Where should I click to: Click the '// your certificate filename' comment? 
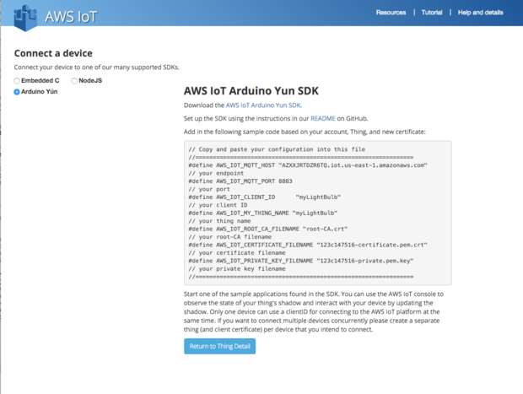point(237,253)
